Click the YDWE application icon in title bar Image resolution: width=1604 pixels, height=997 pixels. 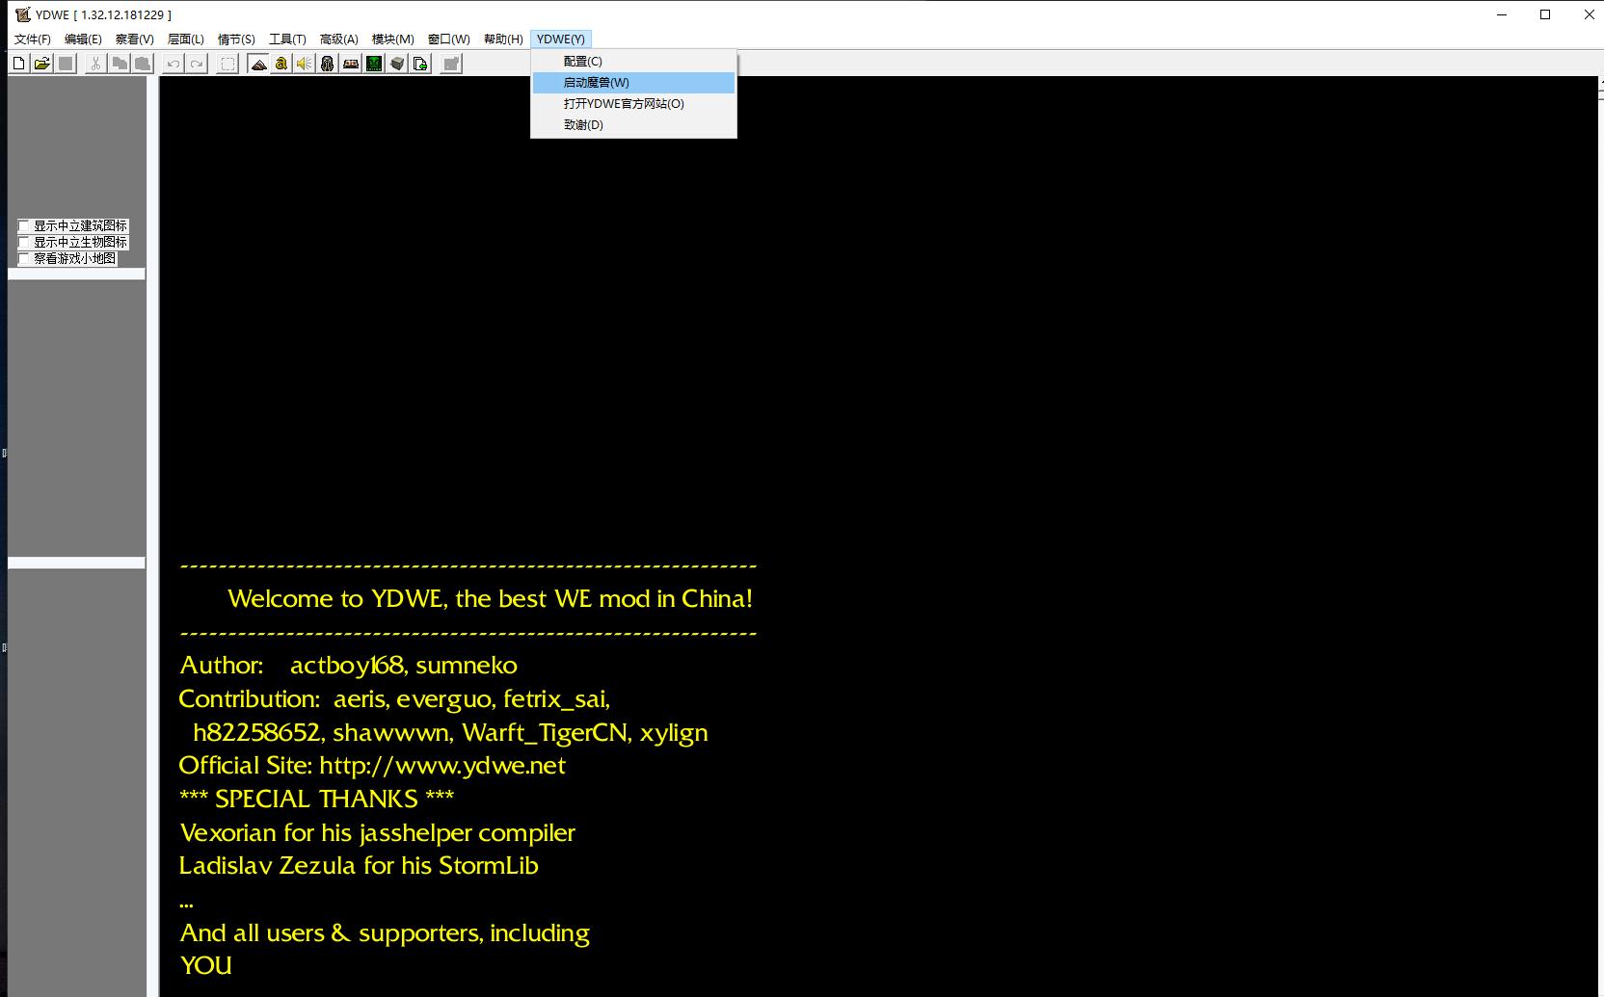point(23,14)
